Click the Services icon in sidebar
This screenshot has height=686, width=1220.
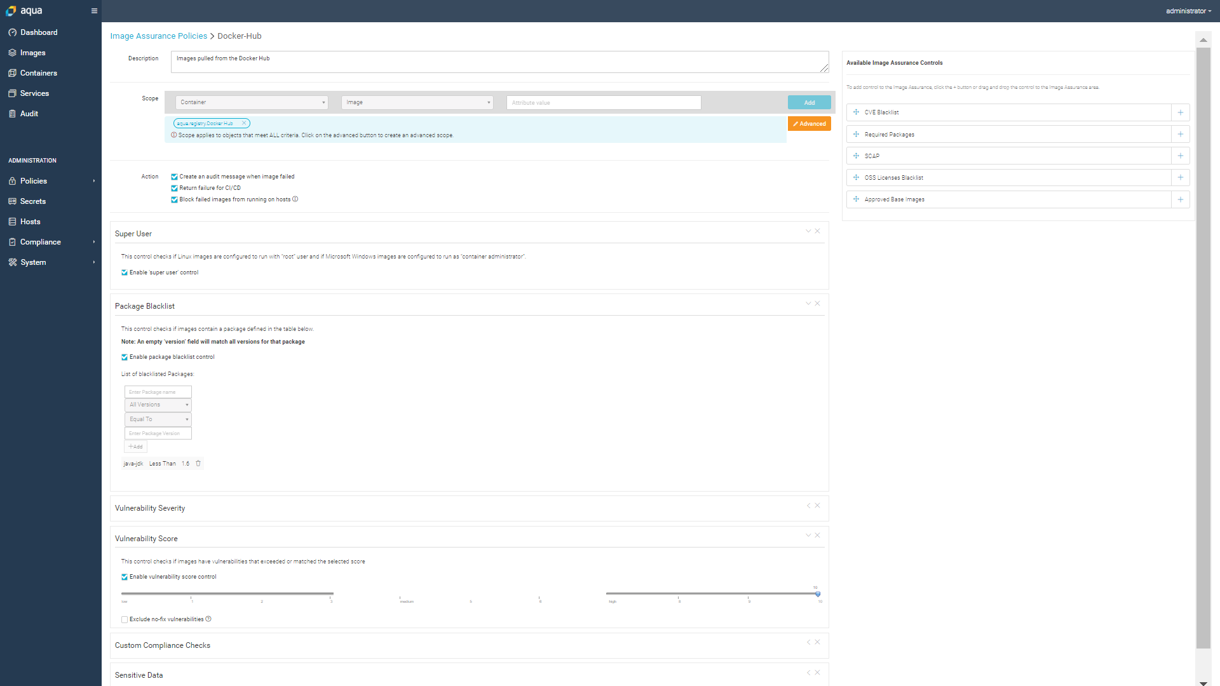12,93
